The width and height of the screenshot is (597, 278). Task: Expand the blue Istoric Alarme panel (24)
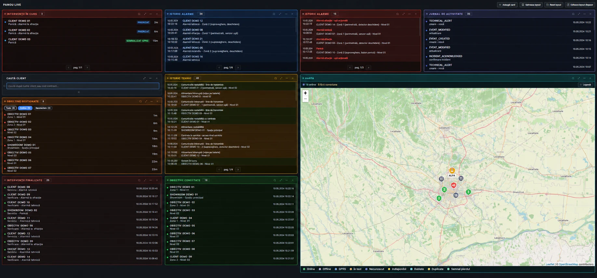[280, 14]
